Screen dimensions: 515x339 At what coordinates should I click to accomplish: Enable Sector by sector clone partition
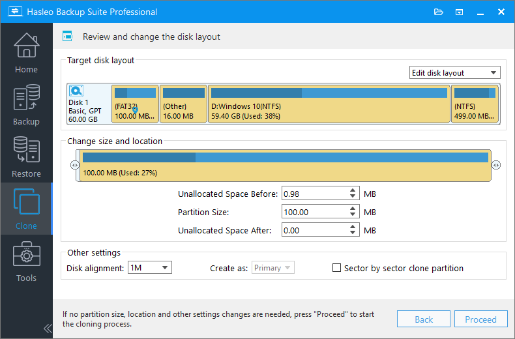(336, 268)
